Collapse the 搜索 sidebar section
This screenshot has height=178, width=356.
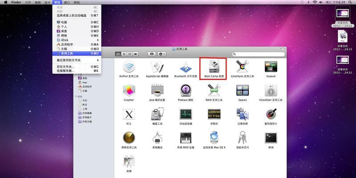tap(76, 96)
